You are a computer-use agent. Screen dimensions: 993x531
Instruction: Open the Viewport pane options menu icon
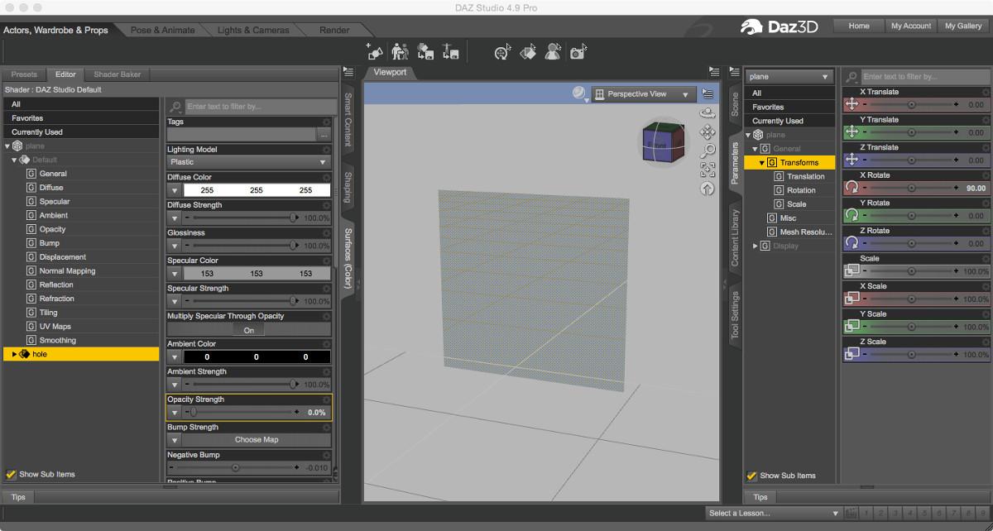(x=713, y=72)
